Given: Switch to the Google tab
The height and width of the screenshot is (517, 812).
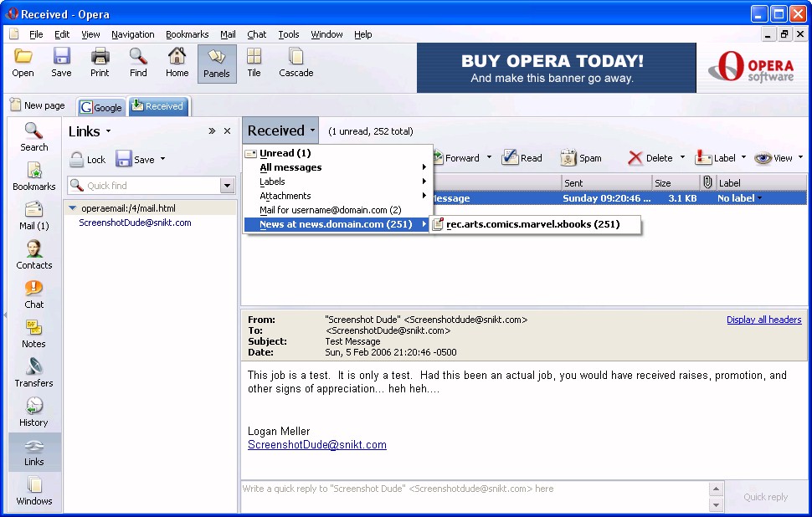Looking at the screenshot, I should point(101,107).
